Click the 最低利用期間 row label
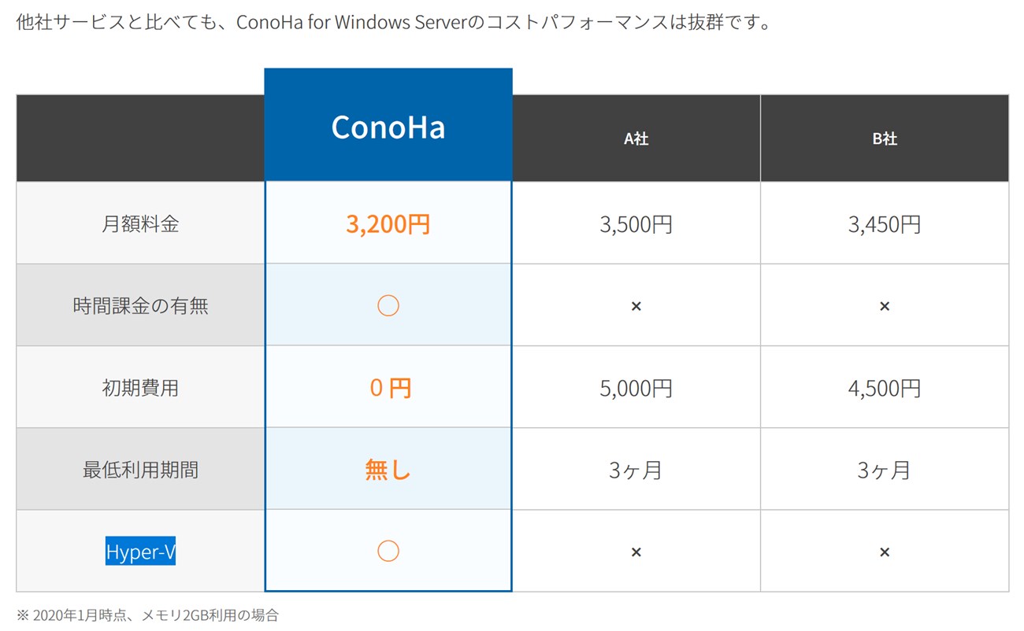Image resolution: width=1024 pixels, height=631 pixels. 140,470
